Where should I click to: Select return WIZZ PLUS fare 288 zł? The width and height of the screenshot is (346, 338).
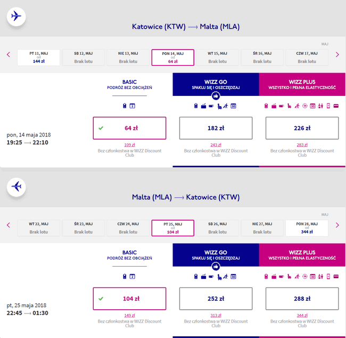[302, 299]
